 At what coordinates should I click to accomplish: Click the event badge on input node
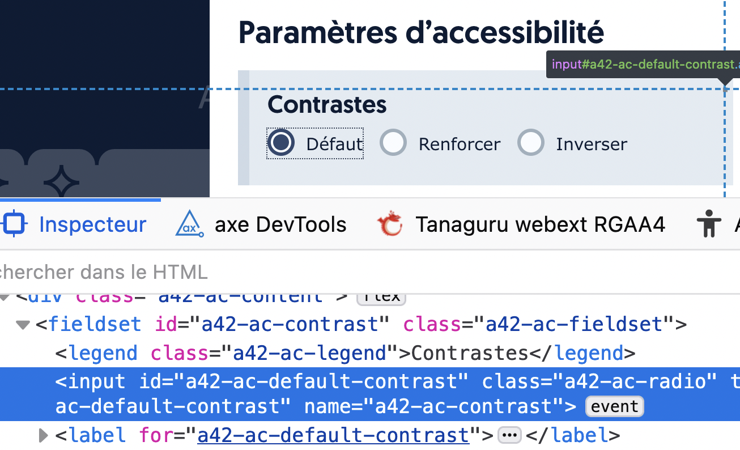pos(614,406)
